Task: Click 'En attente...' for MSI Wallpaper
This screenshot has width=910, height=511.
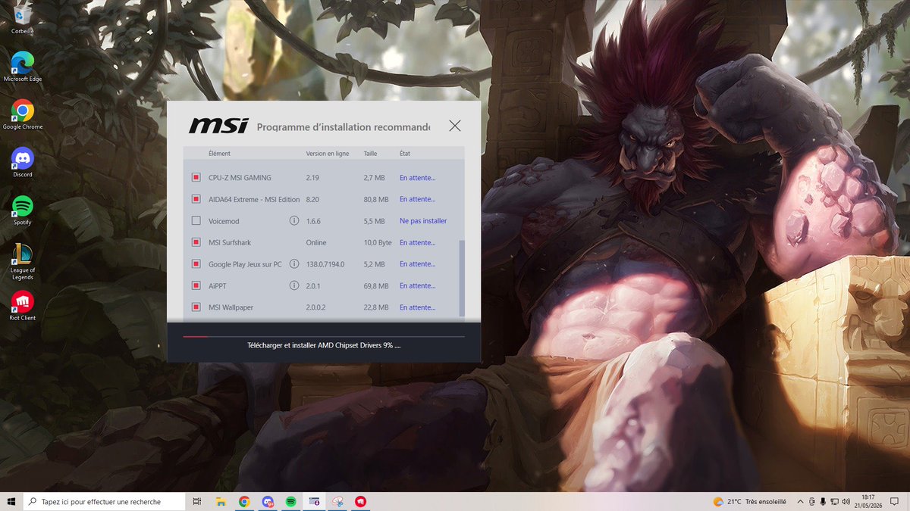Action: pos(417,307)
